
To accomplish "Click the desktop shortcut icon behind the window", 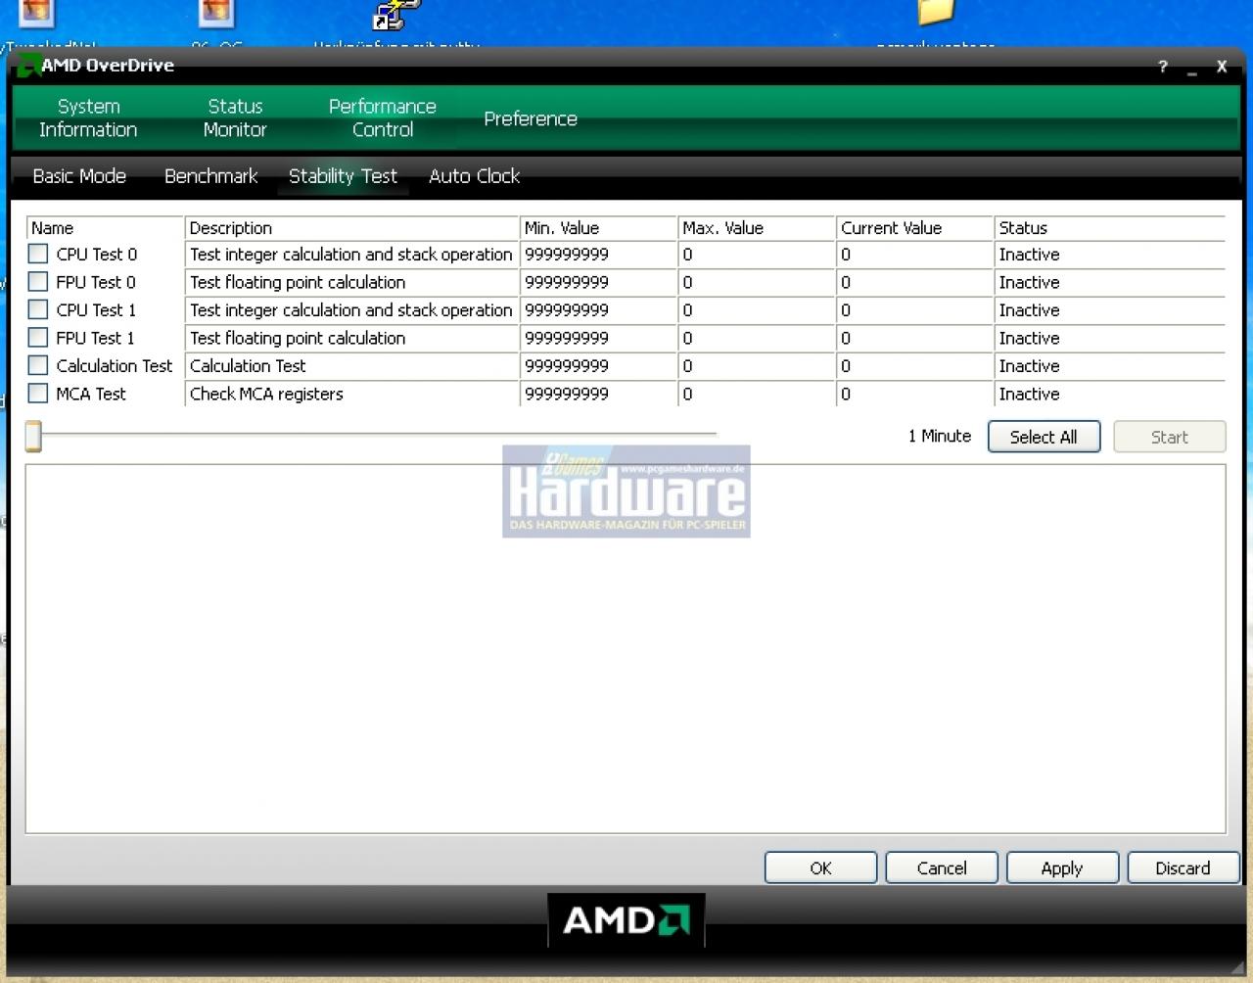I will click(395, 15).
